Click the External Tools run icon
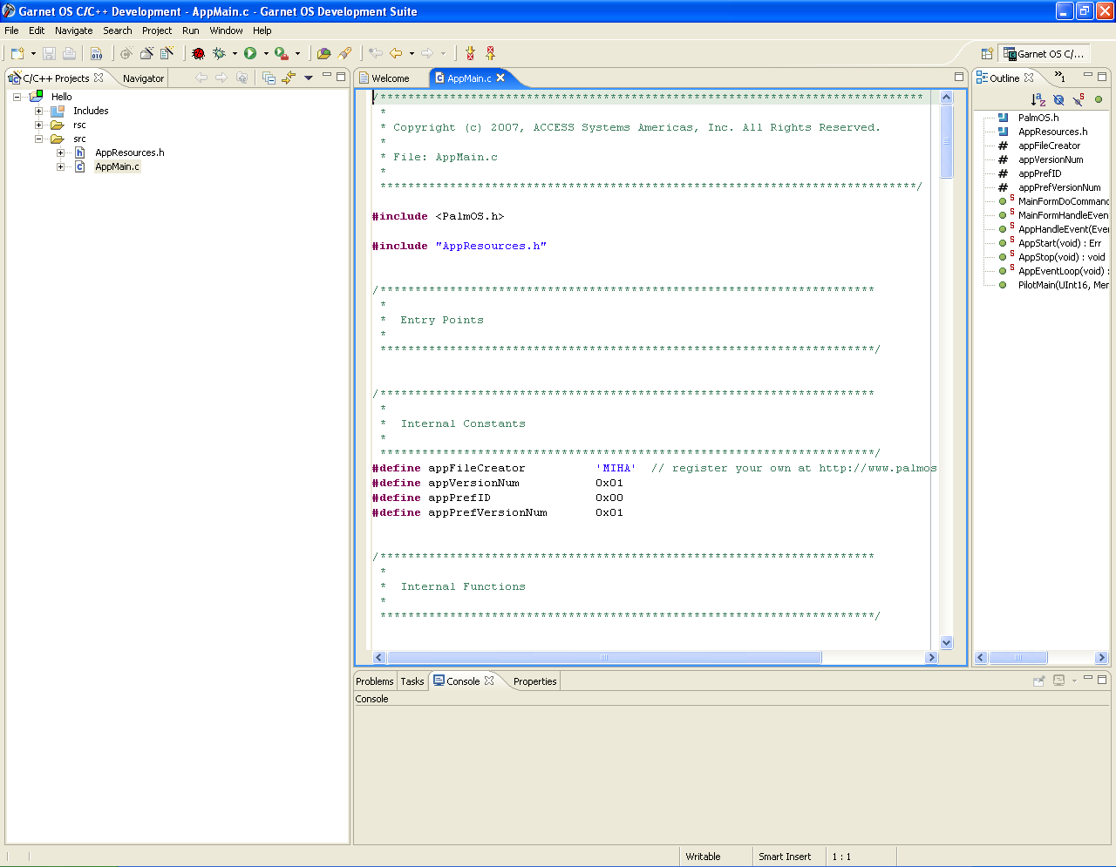This screenshot has width=1116, height=867. (282, 53)
